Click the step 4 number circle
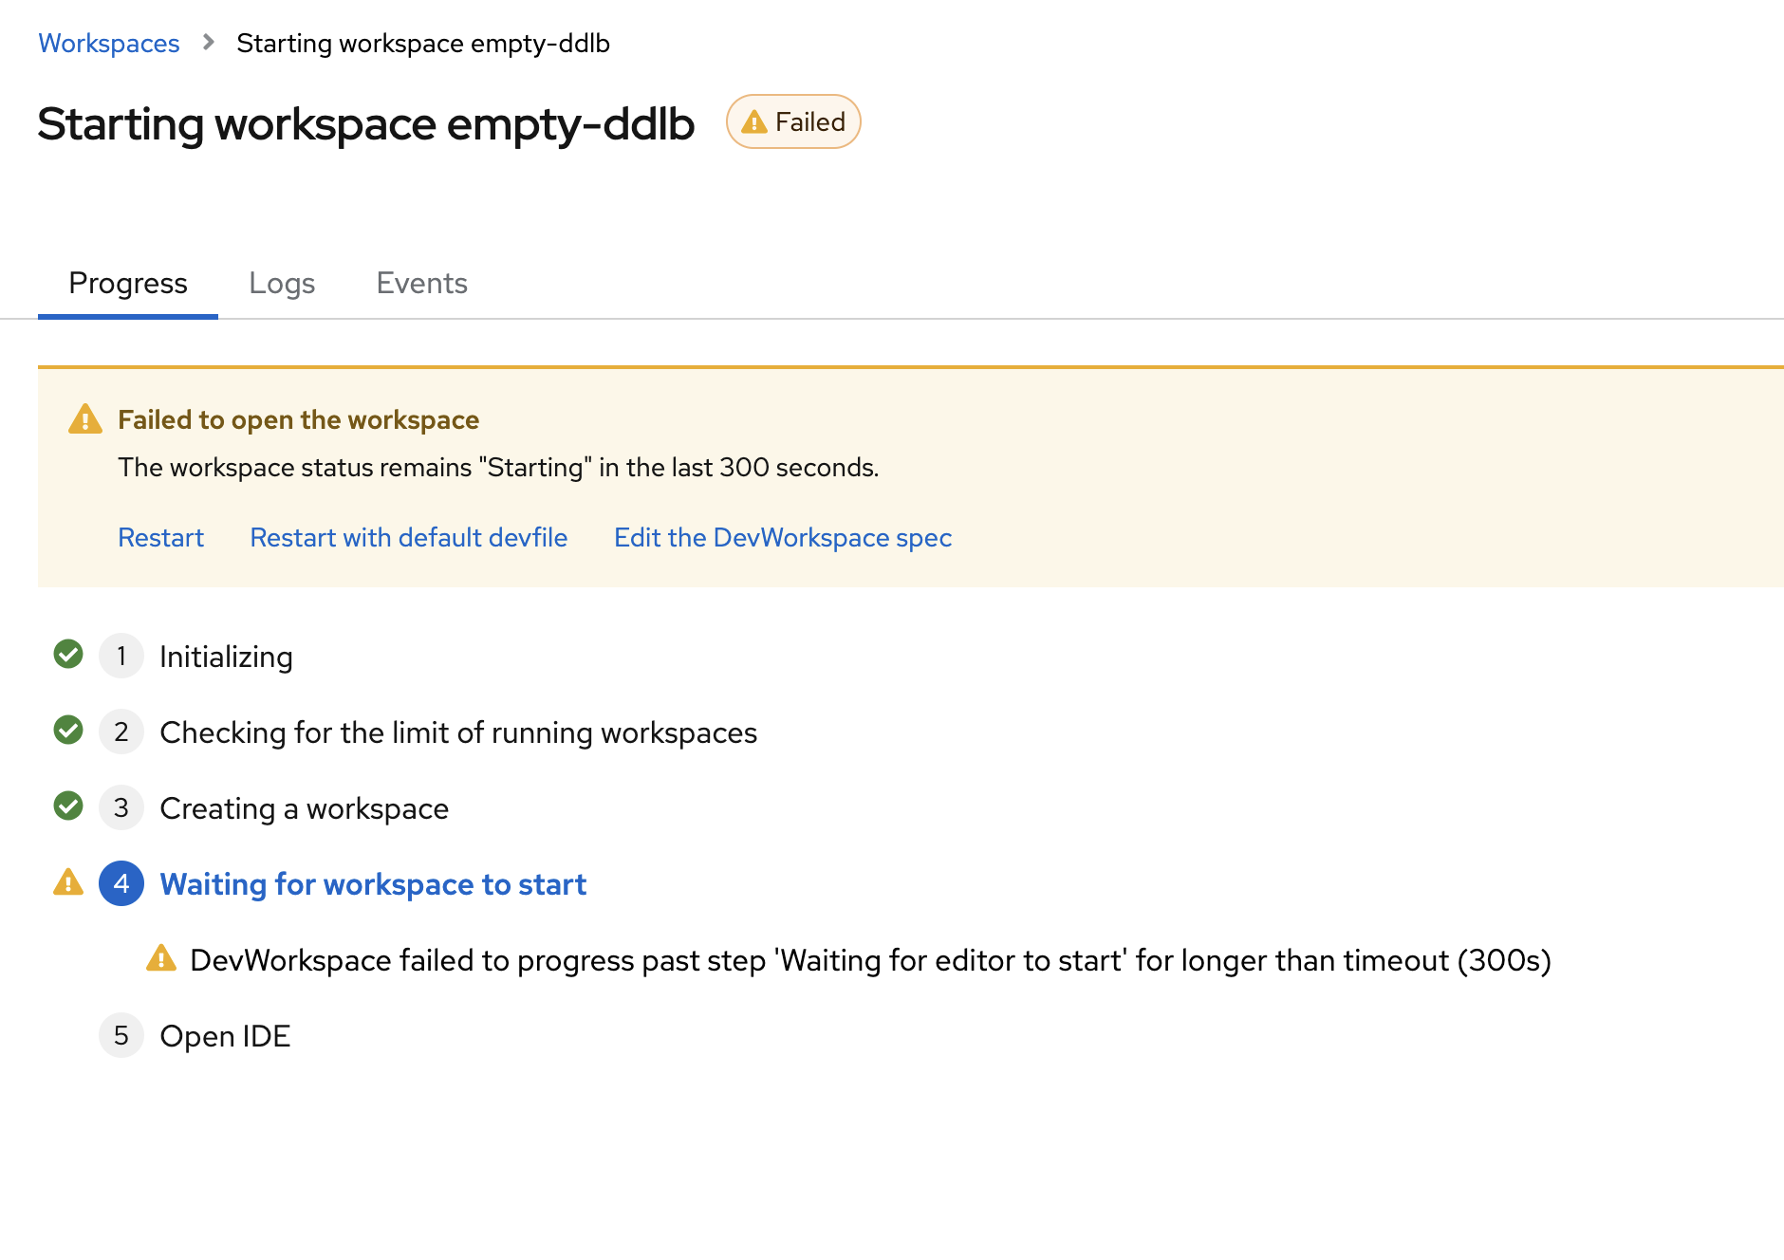Viewport: 1784px width, 1260px height. 121,883
